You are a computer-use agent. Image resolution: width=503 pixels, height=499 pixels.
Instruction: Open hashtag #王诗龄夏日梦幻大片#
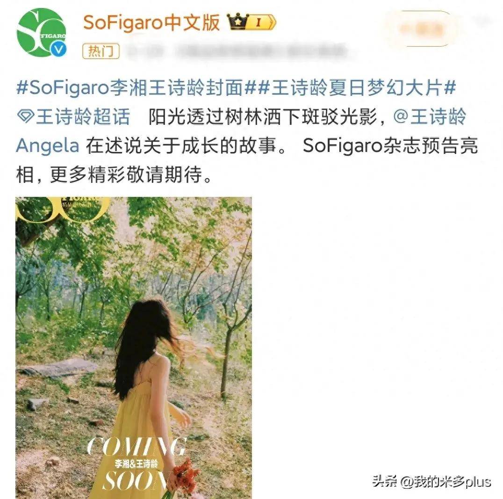click(357, 87)
